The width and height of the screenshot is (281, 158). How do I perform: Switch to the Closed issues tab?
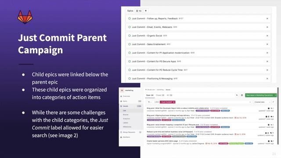tap(160, 95)
